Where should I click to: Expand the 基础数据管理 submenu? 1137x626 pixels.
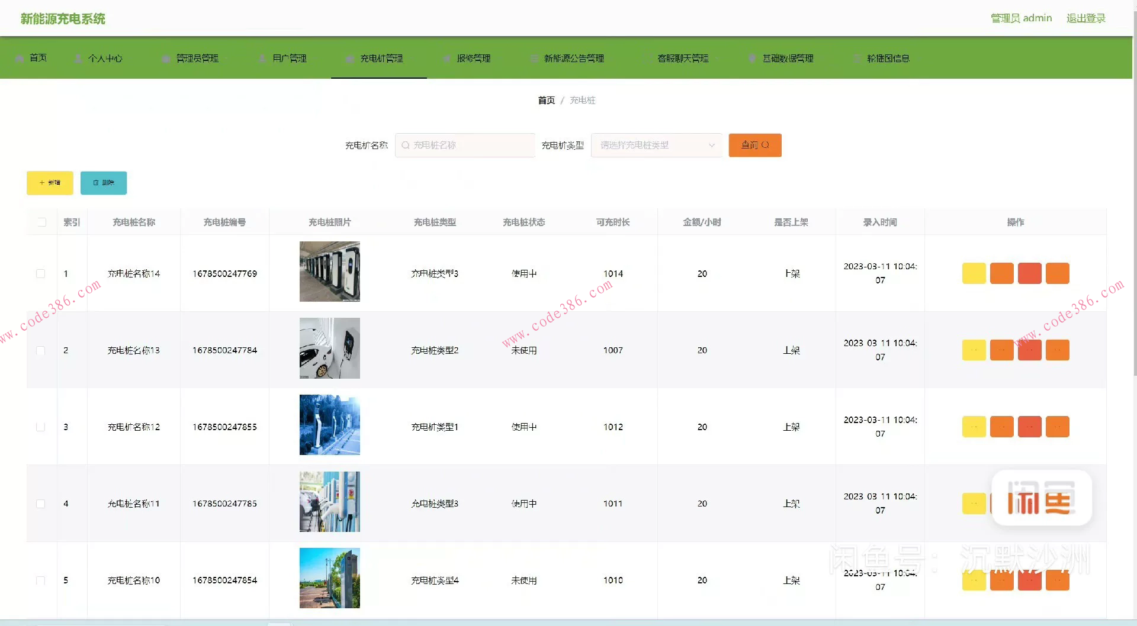788,57
